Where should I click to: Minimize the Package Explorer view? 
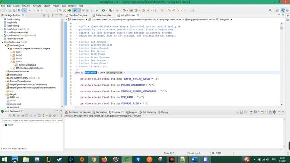coord(57,15)
